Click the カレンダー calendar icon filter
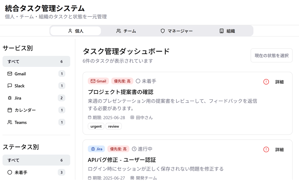 point(9,110)
